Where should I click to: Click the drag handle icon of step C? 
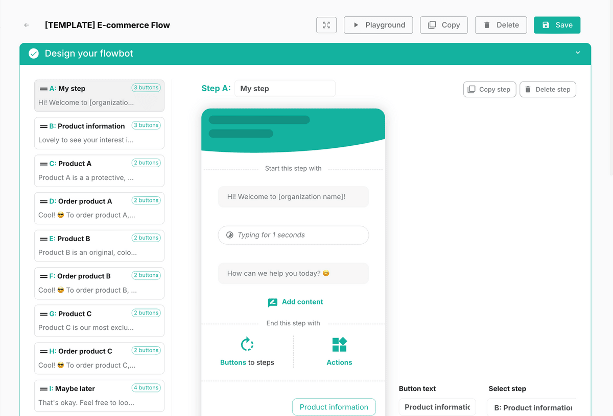[x=44, y=164]
